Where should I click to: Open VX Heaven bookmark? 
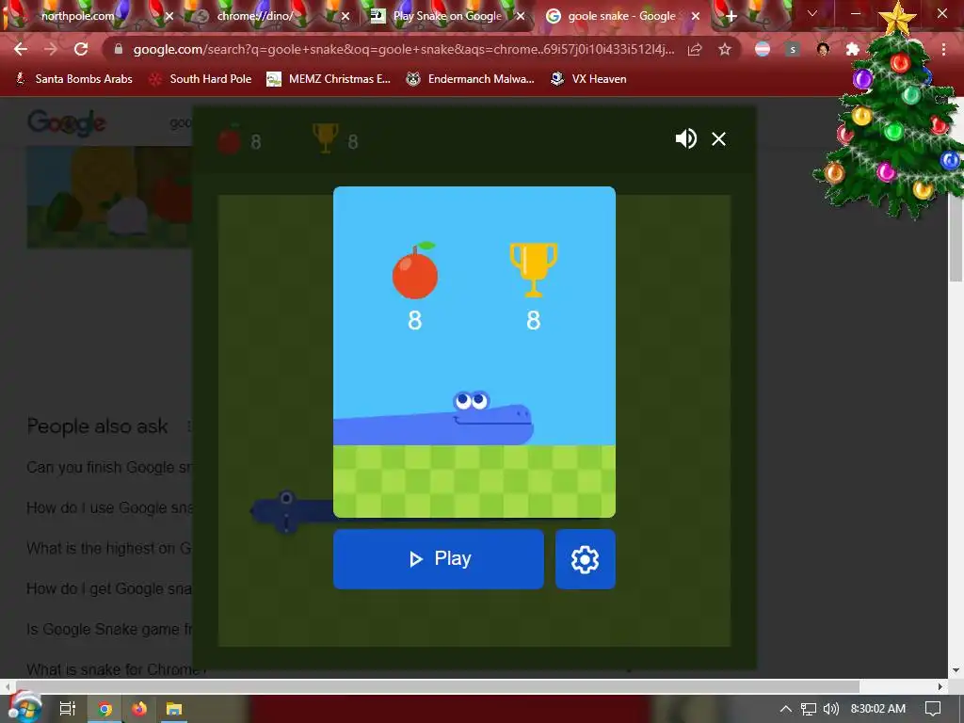tap(588, 79)
